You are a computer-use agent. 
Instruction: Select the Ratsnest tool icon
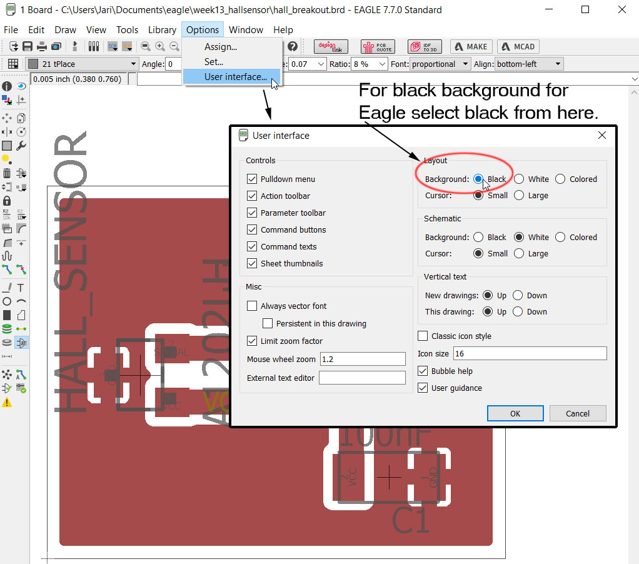click(x=7, y=375)
